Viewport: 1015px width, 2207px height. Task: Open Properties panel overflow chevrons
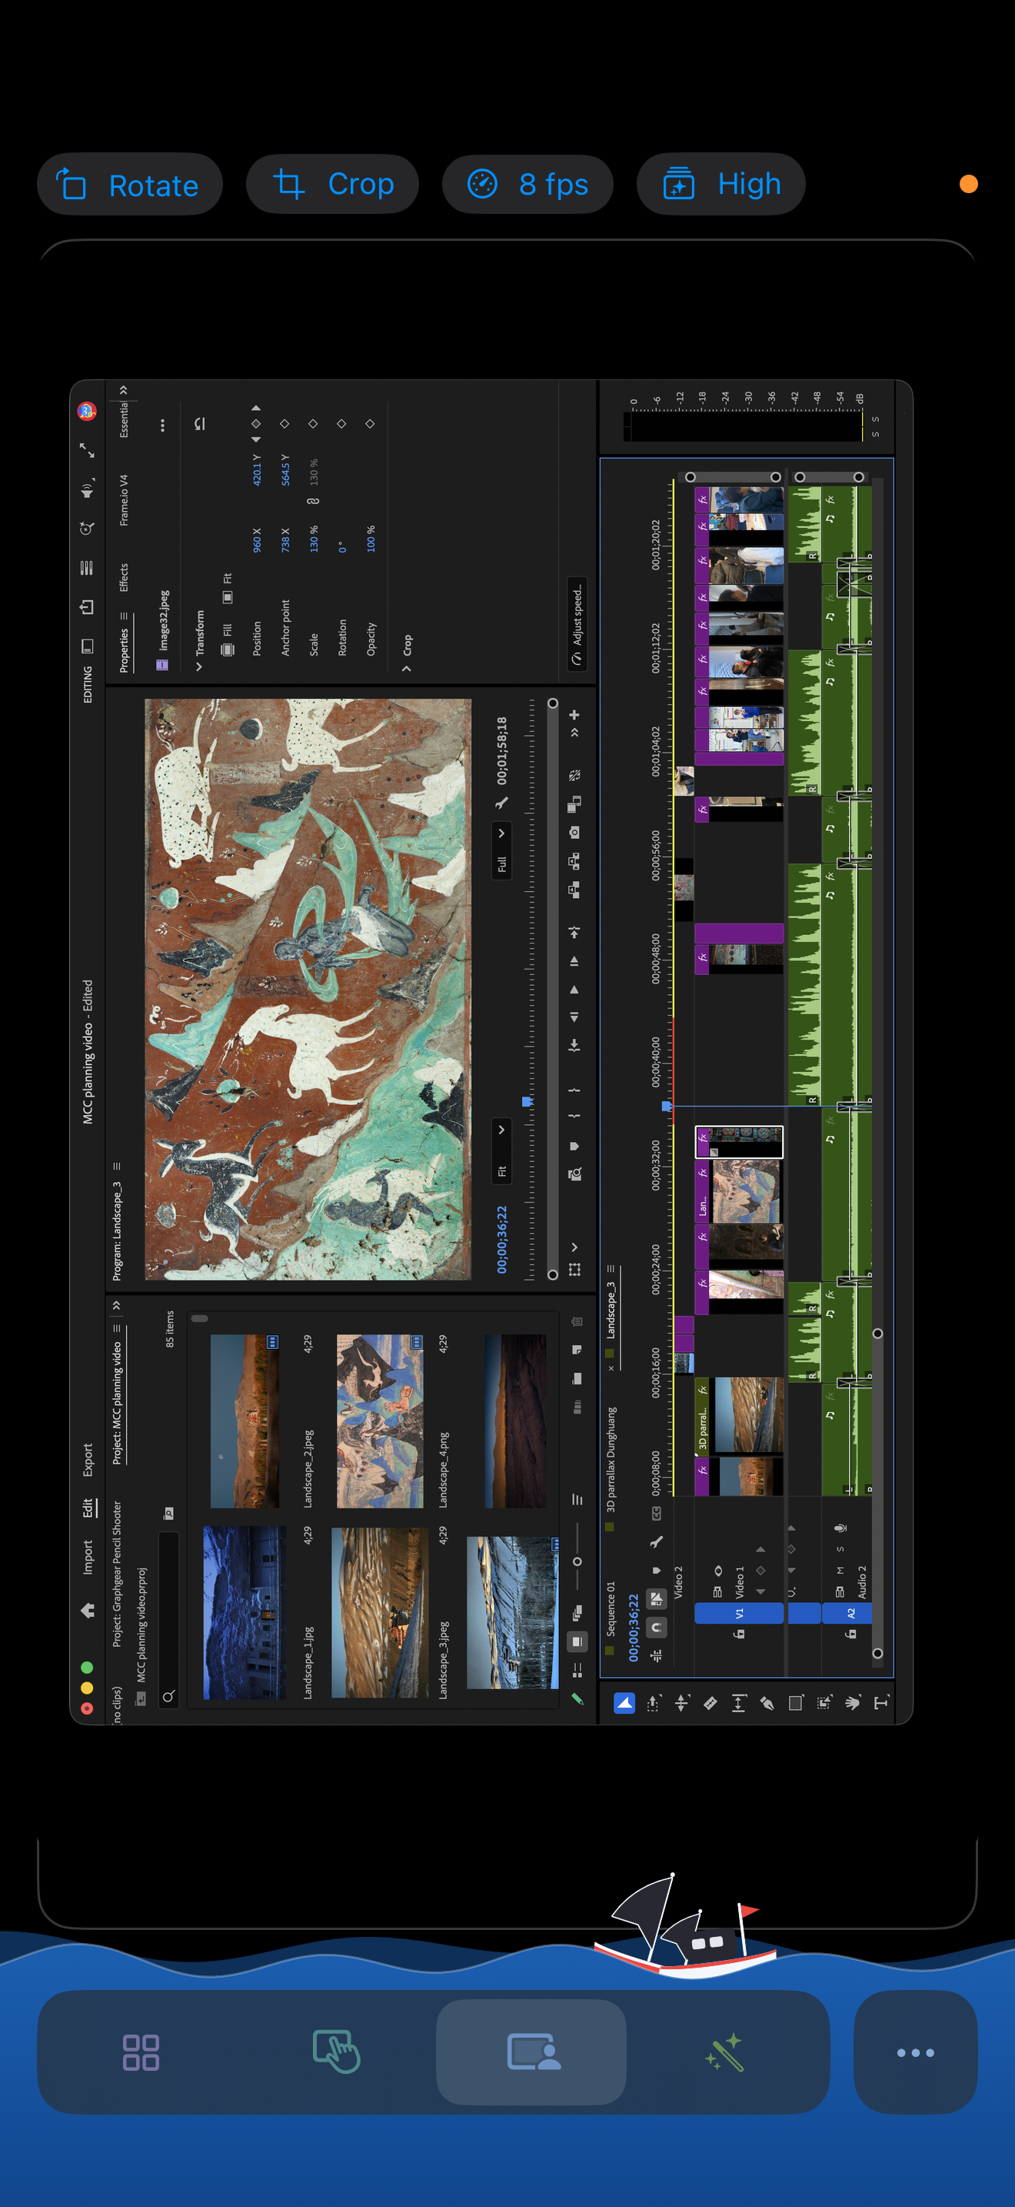(x=124, y=390)
